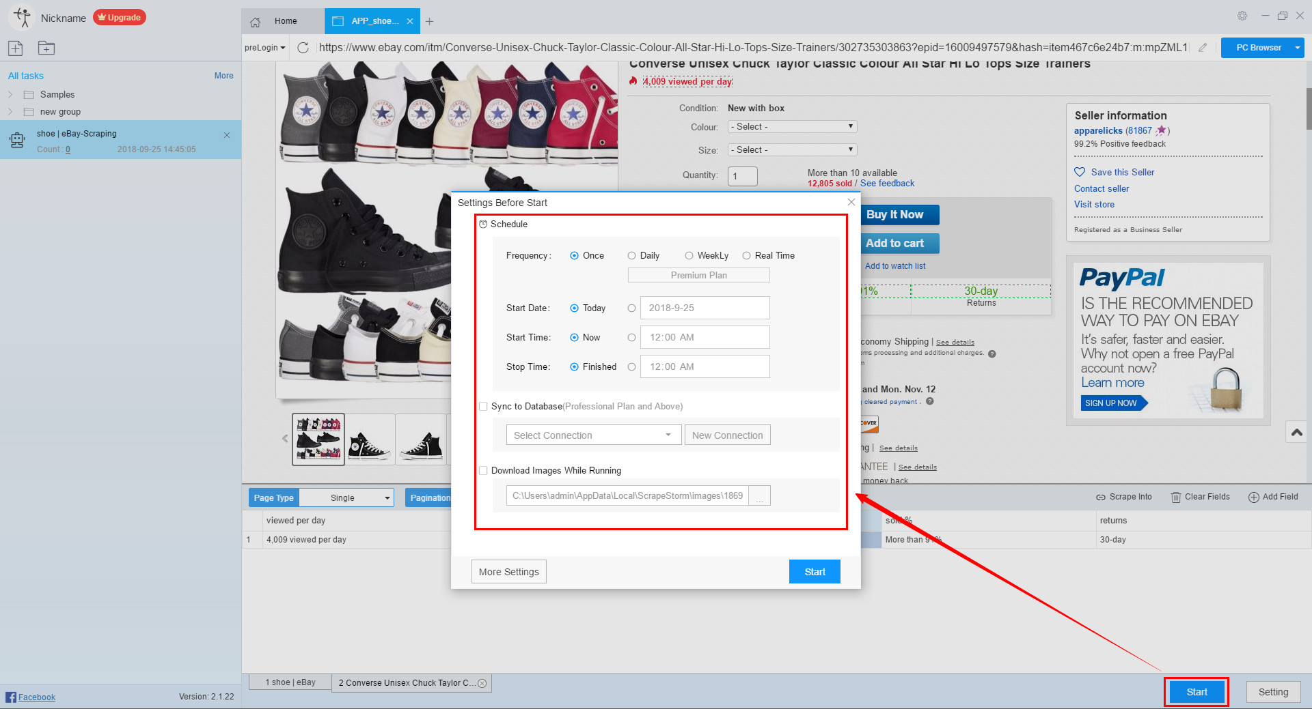The width and height of the screenshot is (1312, 709).
Task: Click the All tasks heading
Action: (25, 76)
